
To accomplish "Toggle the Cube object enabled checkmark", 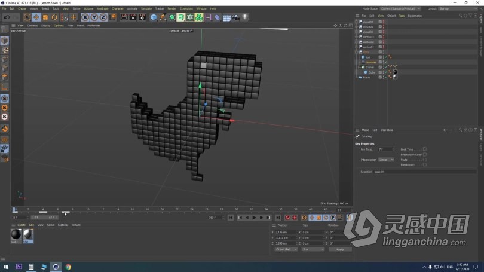I will pyautogui.click(x=386, y=72).
